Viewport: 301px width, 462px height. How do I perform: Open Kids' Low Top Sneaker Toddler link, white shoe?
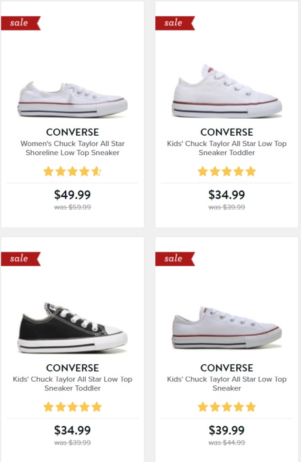coord(227,148)
